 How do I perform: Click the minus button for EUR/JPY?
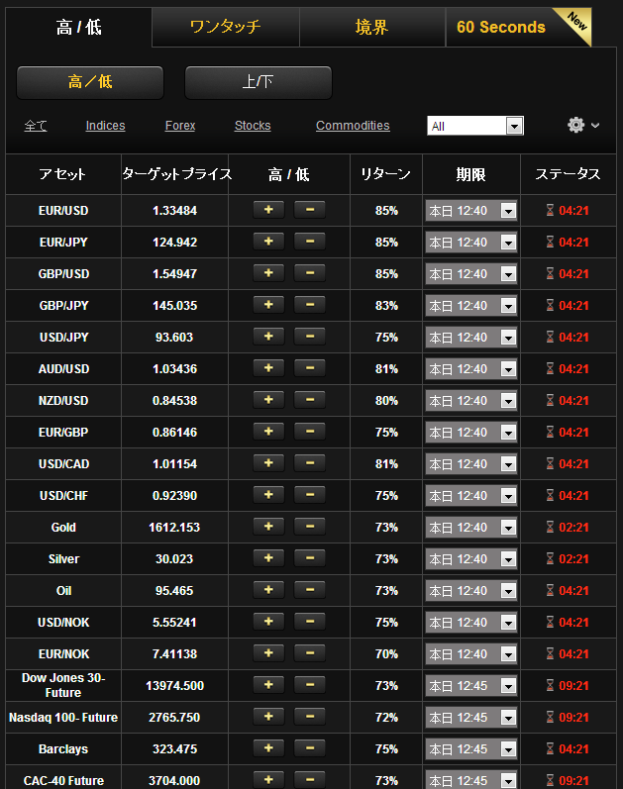tap(310, 241)
